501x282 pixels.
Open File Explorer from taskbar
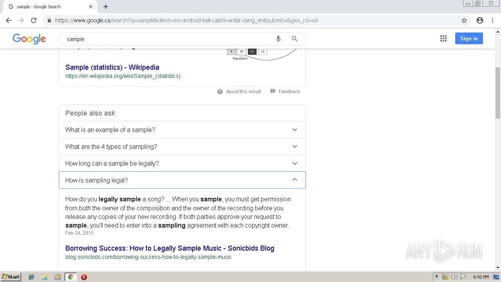44,277
